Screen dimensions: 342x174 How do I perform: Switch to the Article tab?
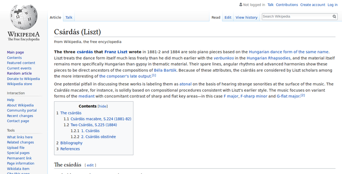pos(56,18)
